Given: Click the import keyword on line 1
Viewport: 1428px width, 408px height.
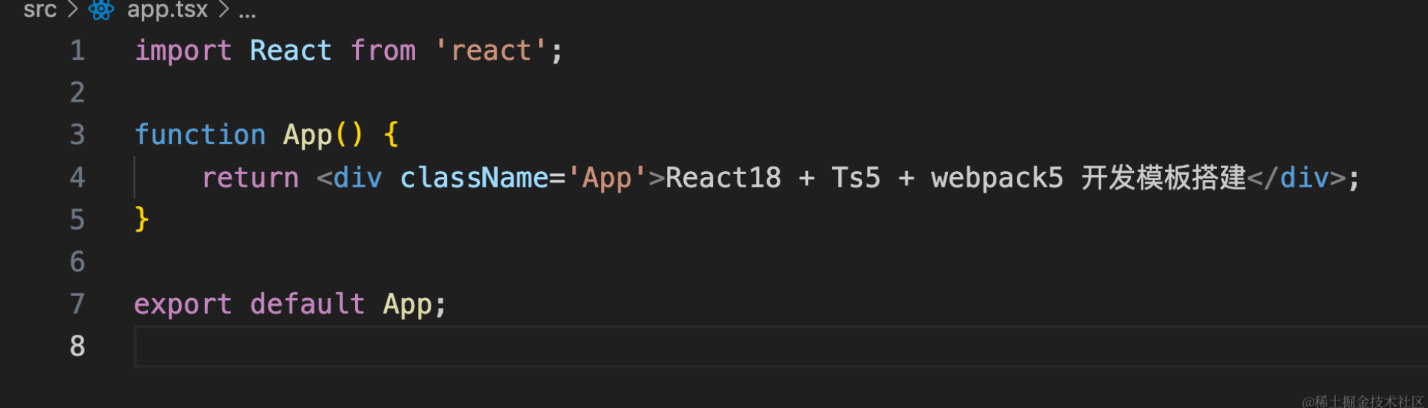Looking at the screenshot, I should pos(183,51).
